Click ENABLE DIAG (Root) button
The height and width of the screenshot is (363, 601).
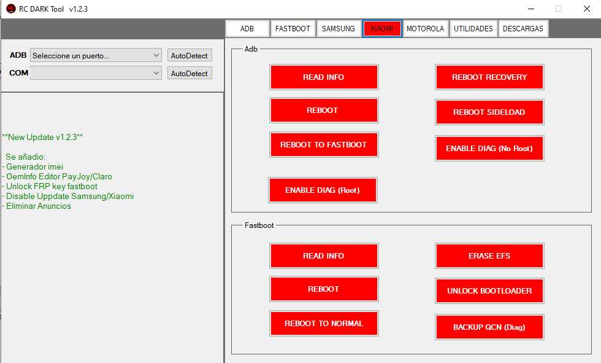tap(322, 190)
